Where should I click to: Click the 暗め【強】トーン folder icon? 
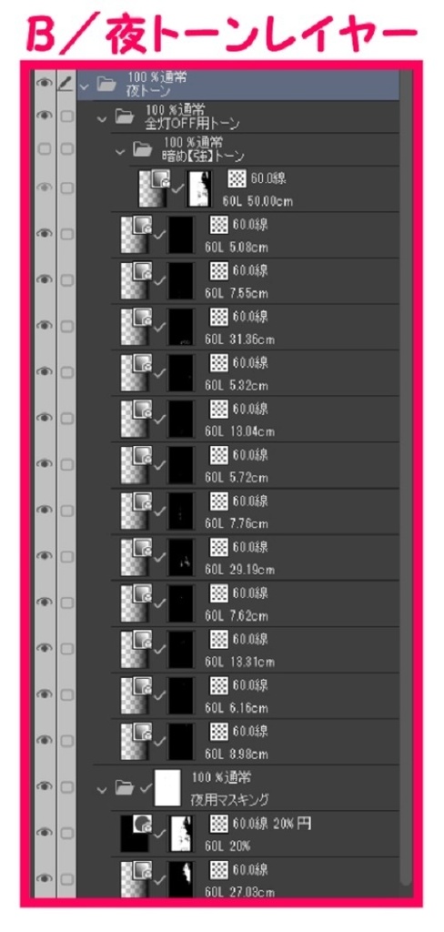143,150
